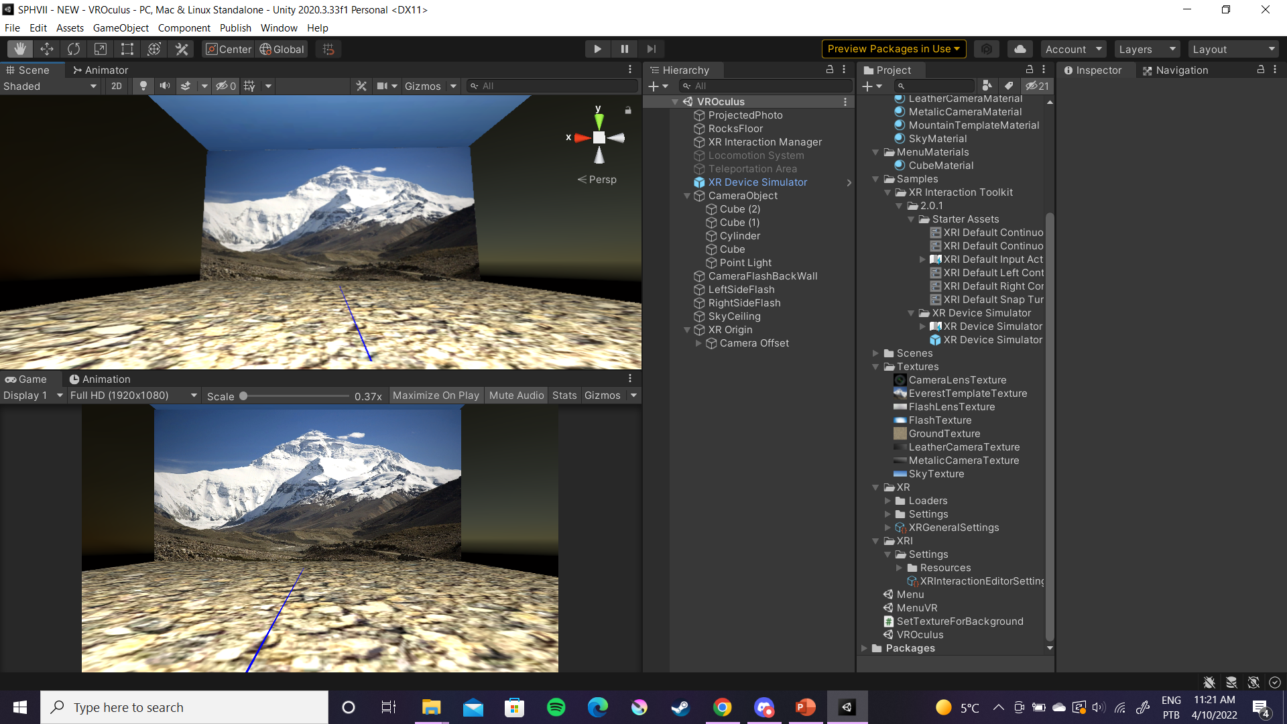1287x724 pixels.
Task: Select the Rect Transform tool
Action: tap(127, 49)
